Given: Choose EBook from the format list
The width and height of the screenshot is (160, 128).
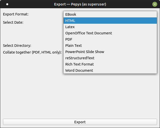Looking at the screenshot, I should [x=110, y=14].
